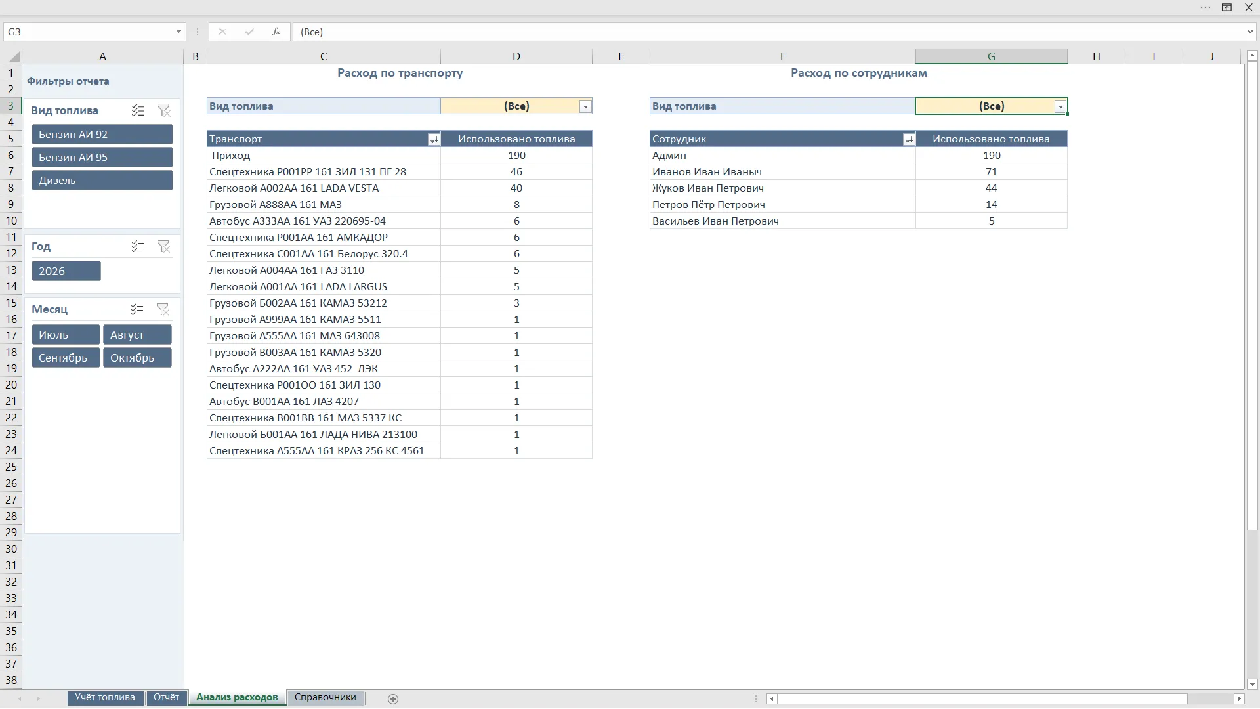This screenshot has width=1260, height=709.
Task: Click the horizontal scrollbar thumb
Action: point(982,699)
